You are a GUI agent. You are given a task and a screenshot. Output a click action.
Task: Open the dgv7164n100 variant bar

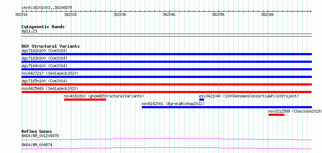(x=166, y=69)
